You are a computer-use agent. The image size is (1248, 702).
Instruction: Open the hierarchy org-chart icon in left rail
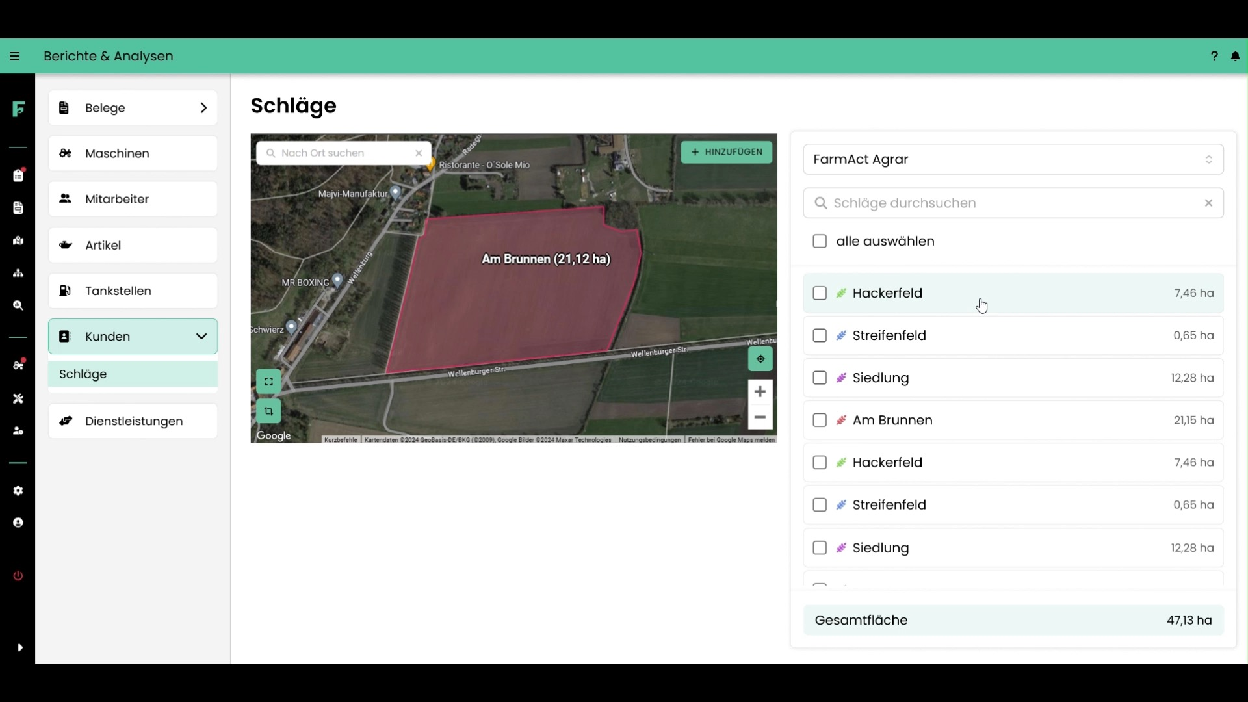coord(18,273)
